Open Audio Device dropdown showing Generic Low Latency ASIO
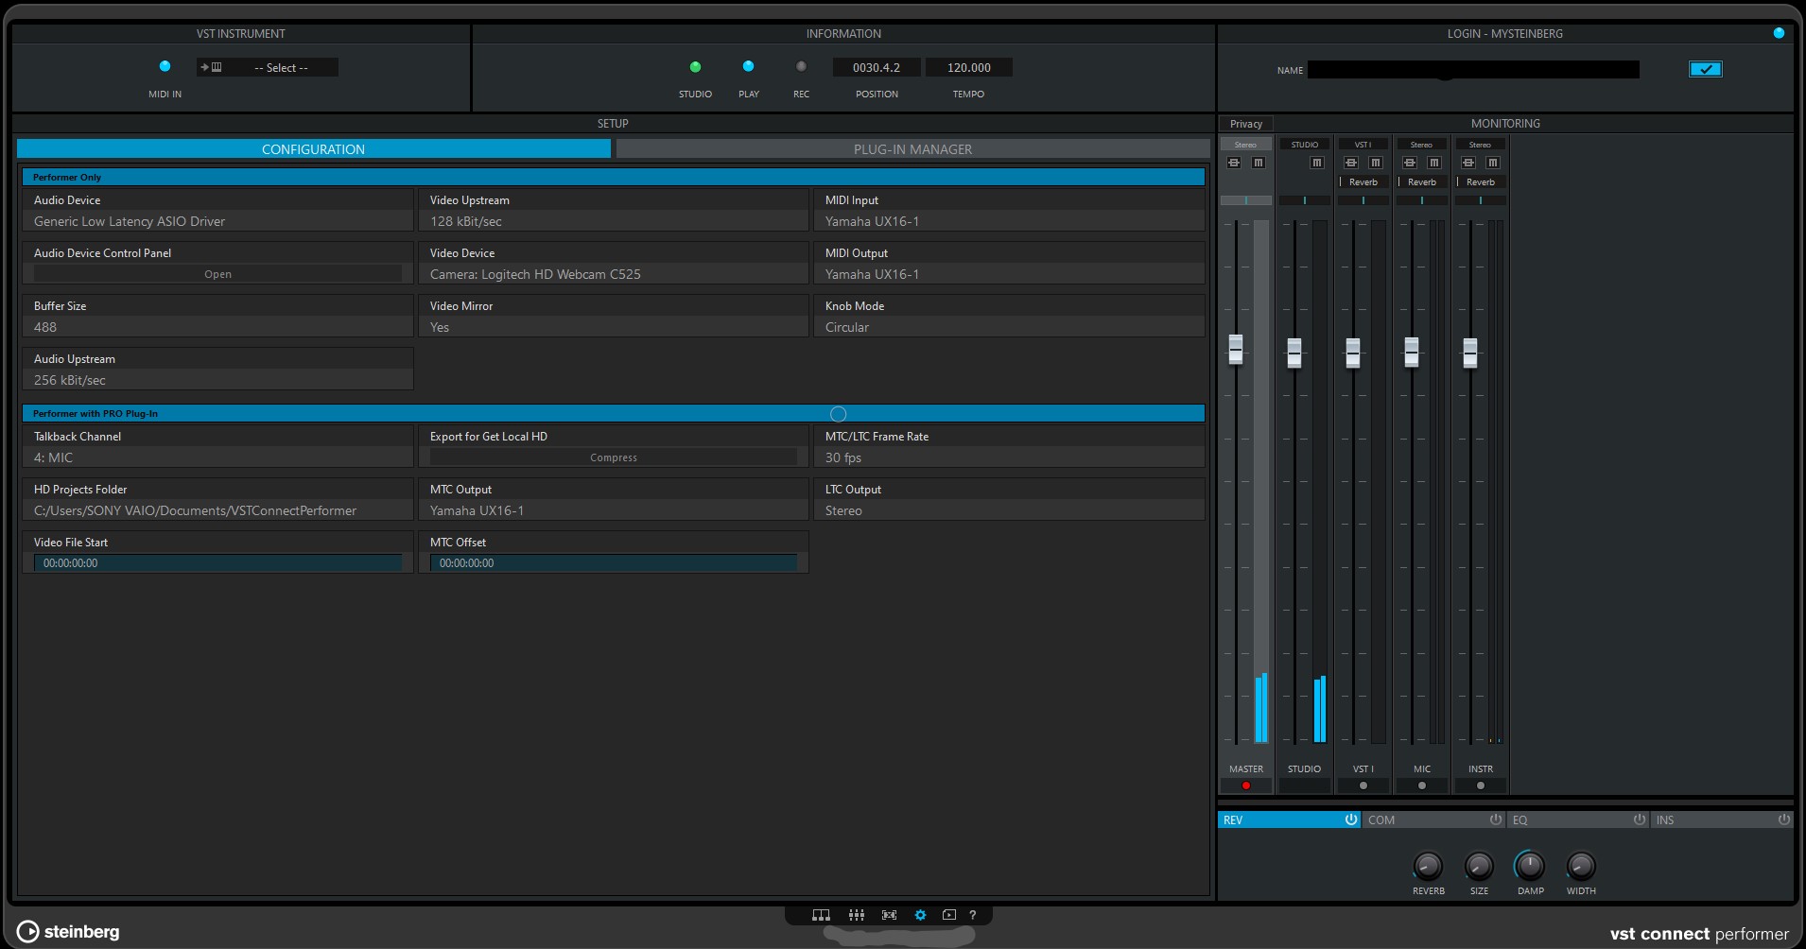 click(x=217, y=221)
